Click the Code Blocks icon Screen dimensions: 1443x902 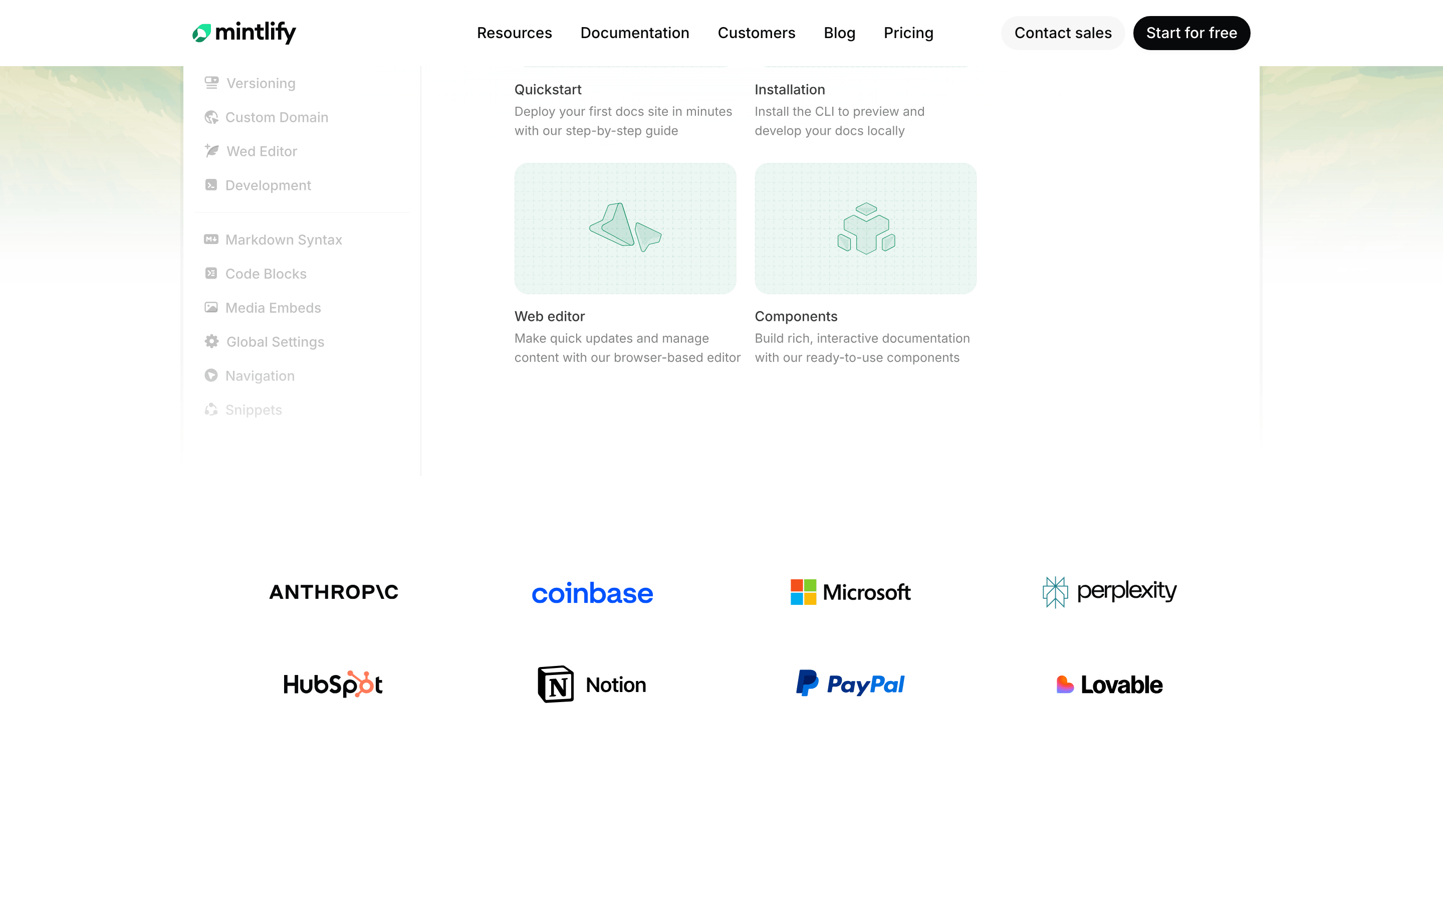(211, 273)
